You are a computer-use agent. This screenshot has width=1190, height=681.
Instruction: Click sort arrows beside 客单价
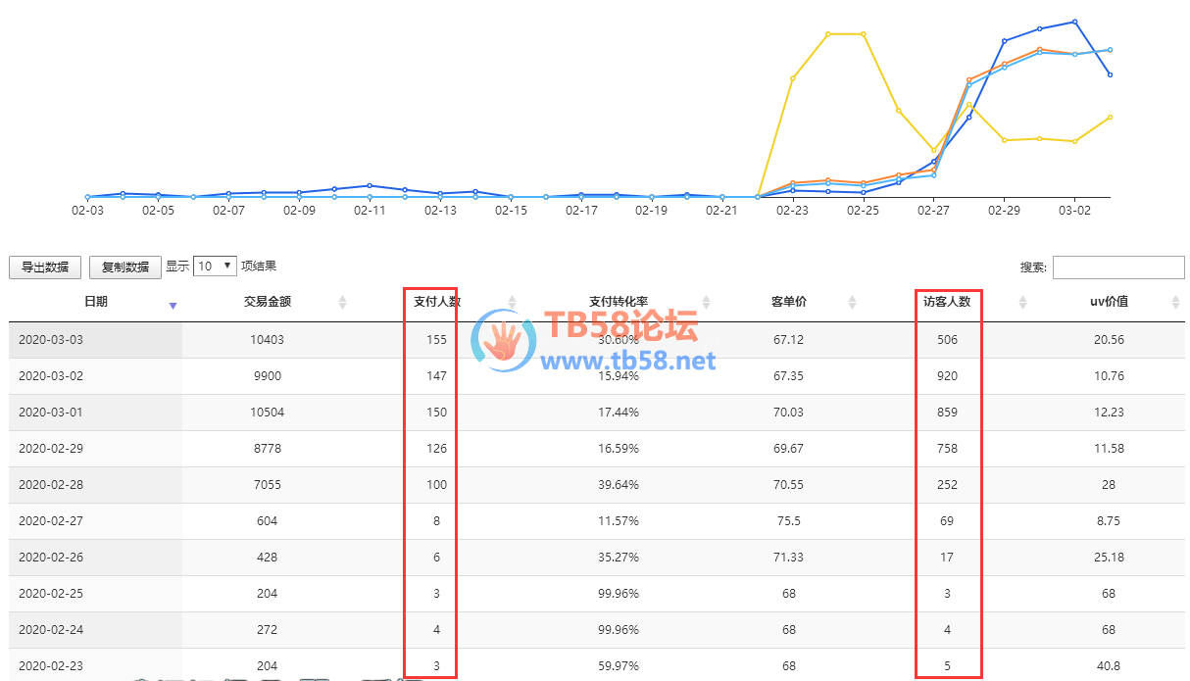click(852, 303)
